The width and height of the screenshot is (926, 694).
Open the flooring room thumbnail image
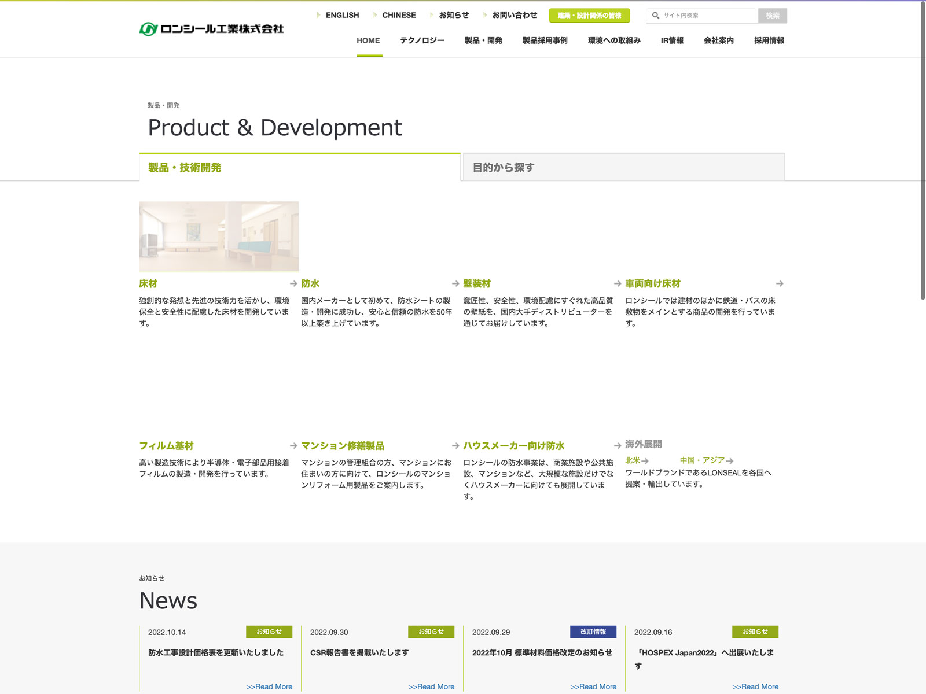(x=219, y=236)
